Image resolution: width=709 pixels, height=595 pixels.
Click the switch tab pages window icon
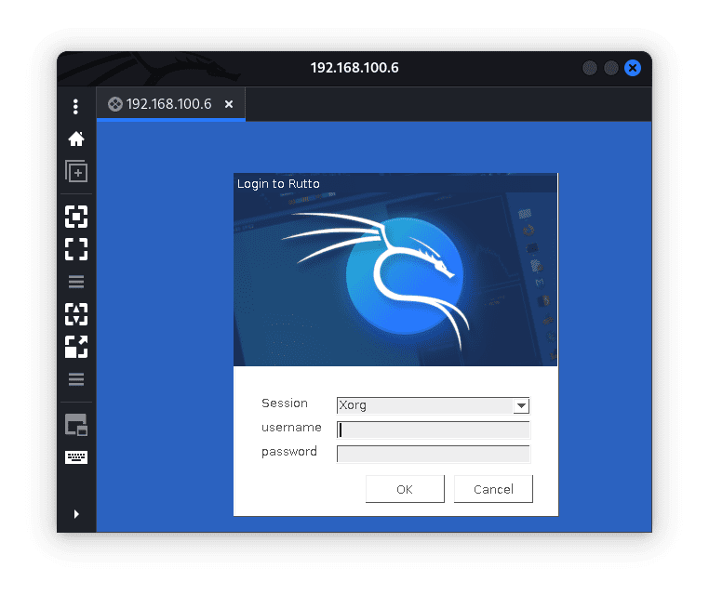point(76,425)
